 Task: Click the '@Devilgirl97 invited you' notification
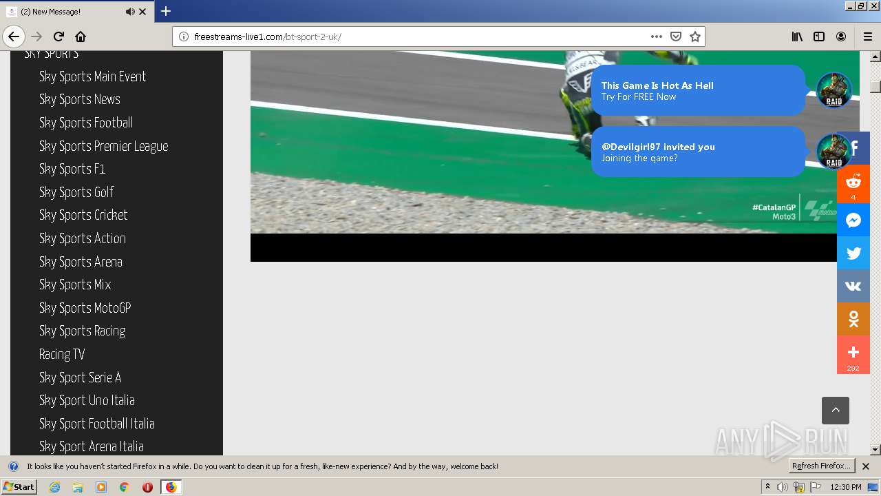point(698,152)
